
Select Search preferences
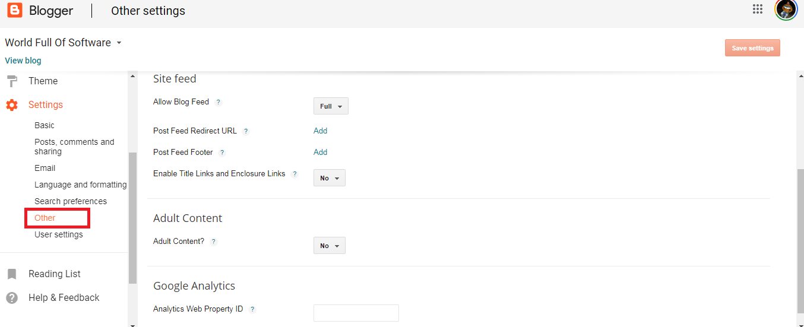pos(71,202)
